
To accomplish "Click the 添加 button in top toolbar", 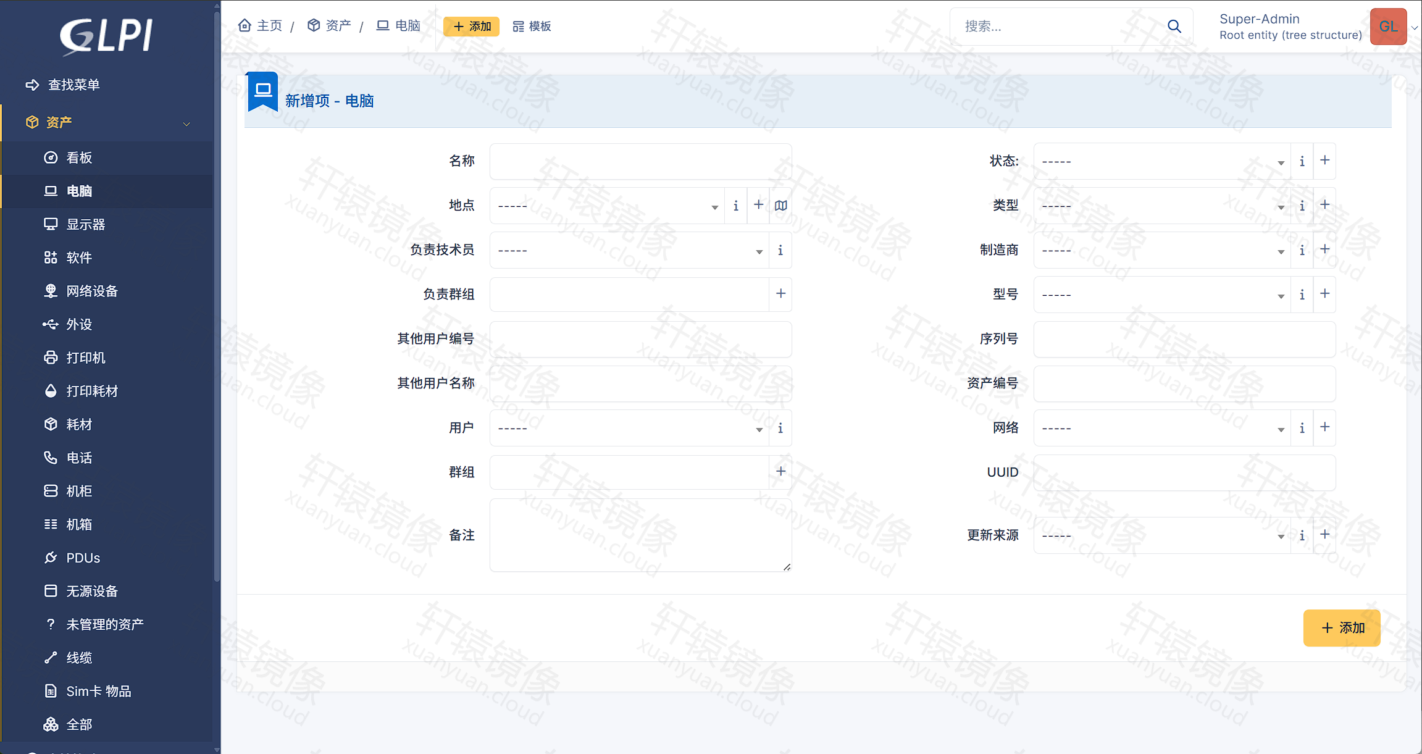I will tap(471, 26).
